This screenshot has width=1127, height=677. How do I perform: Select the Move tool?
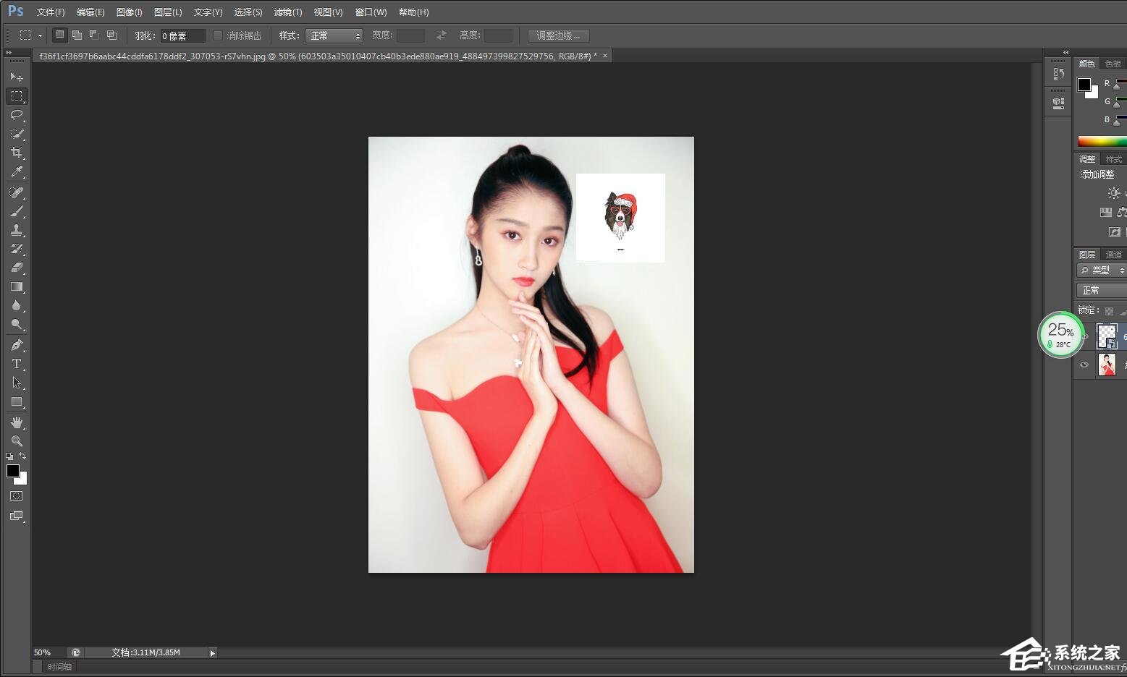pyautogui.click(x=17, y=77)
